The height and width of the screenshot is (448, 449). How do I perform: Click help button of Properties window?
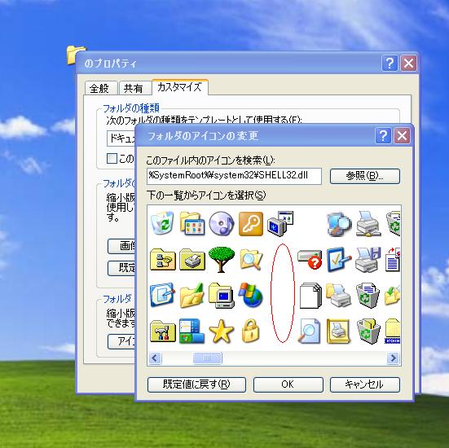pos(390,63)
